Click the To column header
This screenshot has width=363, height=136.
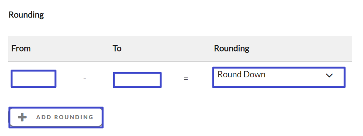click(x=117, y=49)
